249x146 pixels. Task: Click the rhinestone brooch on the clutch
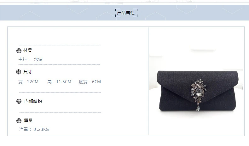click(x=199, y=90)
